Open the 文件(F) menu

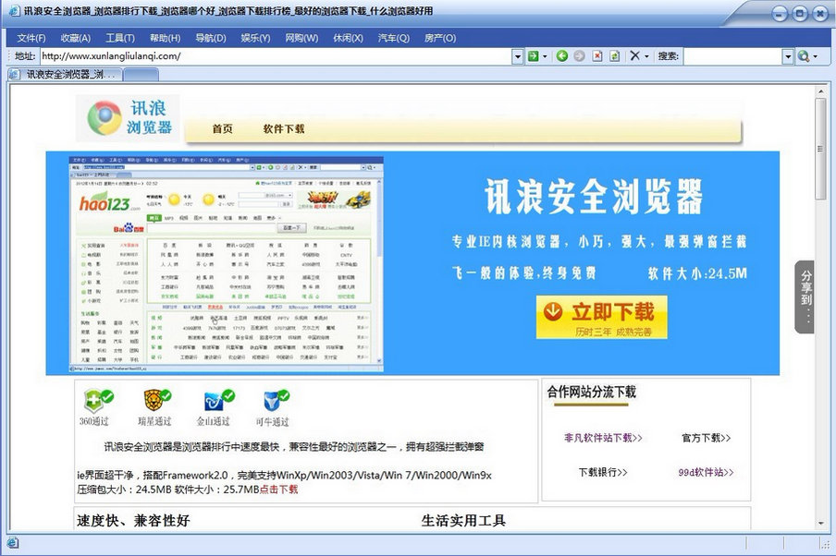point(31,38)
